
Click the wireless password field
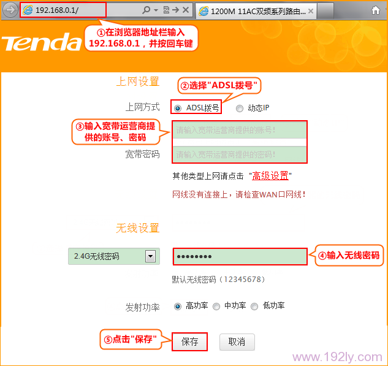pyautogui.click(x=240, y=256)
